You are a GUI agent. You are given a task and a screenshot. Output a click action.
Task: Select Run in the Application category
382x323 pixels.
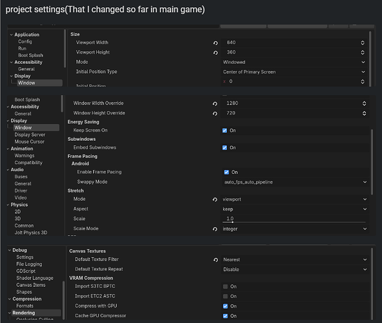22,48
